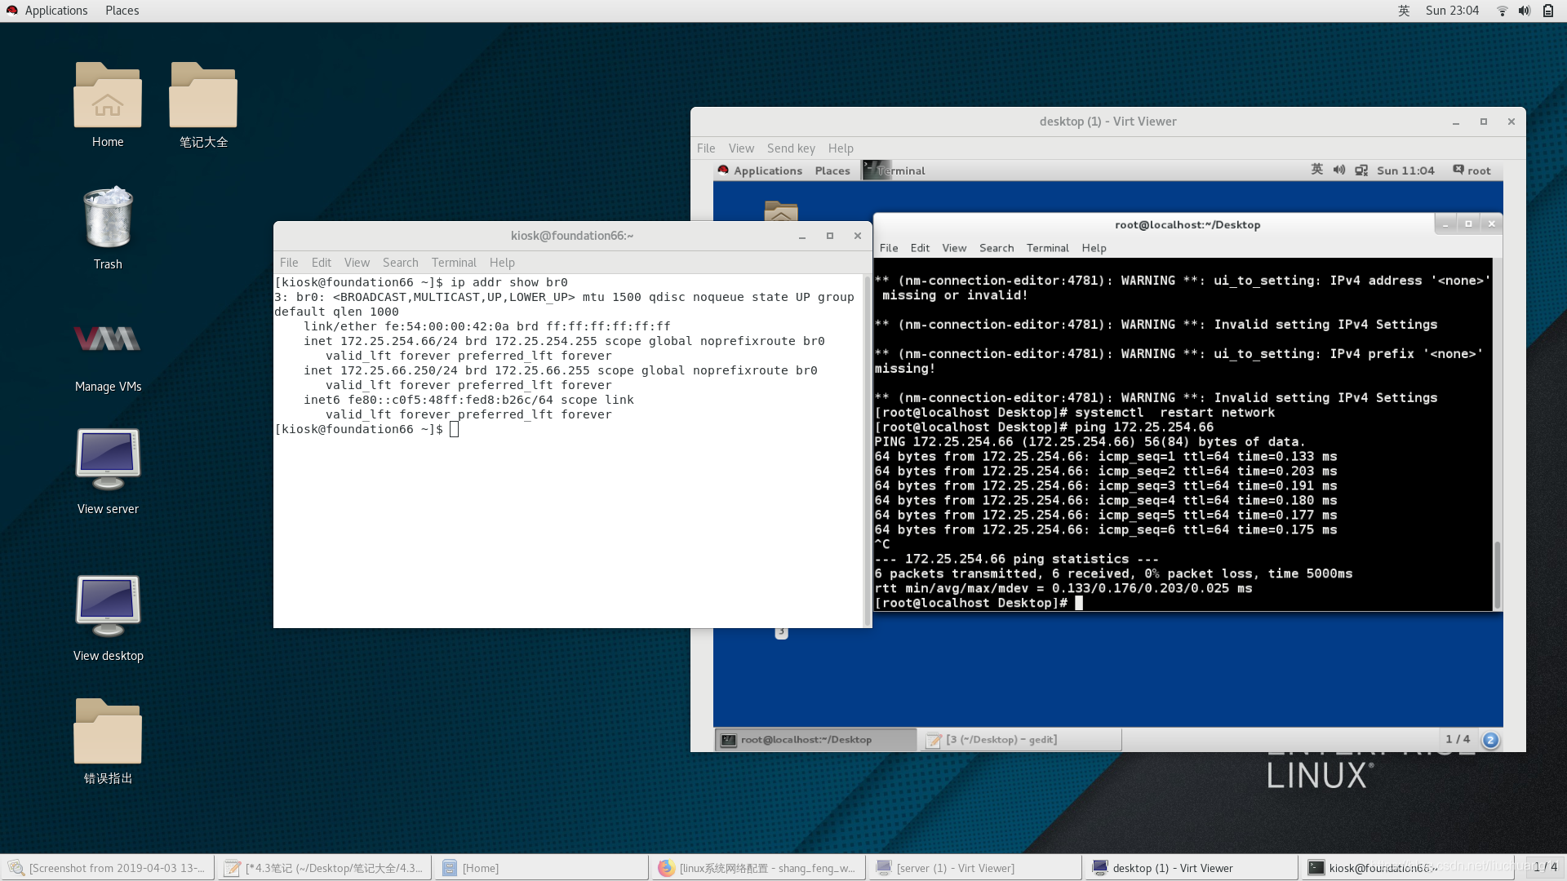
Task: Open Edit menu in root@localhost terminal
Action: point(920,248)
